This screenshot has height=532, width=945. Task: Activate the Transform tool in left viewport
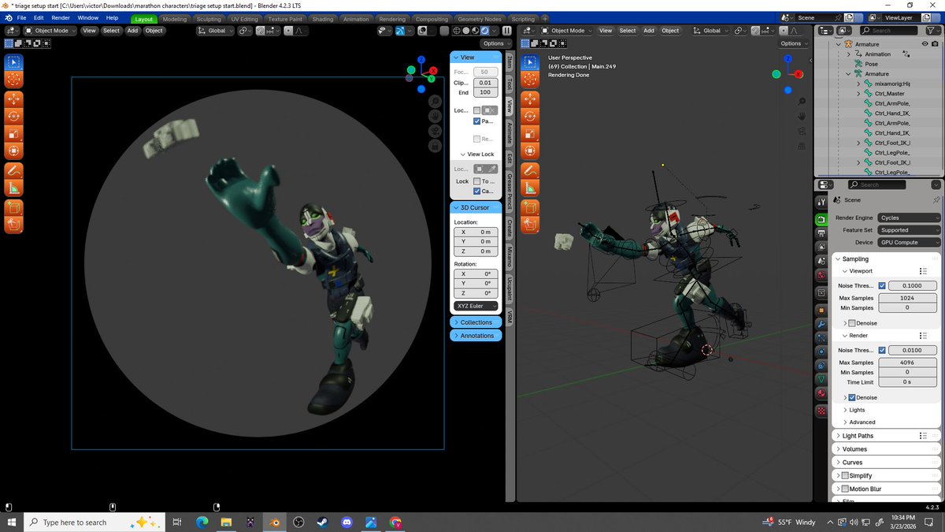tap(13, 151)
